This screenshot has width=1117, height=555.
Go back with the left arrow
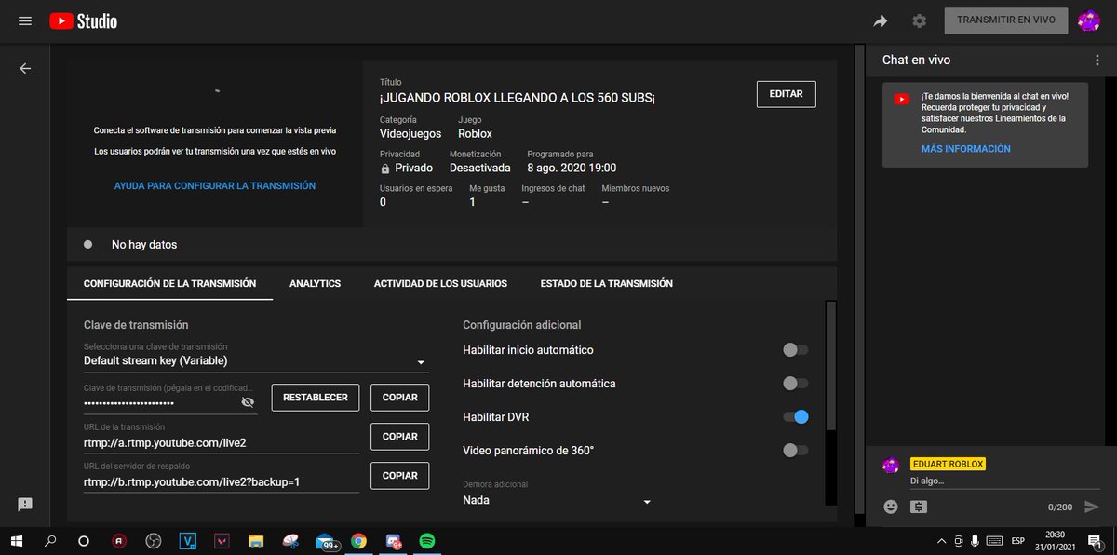(x=25, y=68)
